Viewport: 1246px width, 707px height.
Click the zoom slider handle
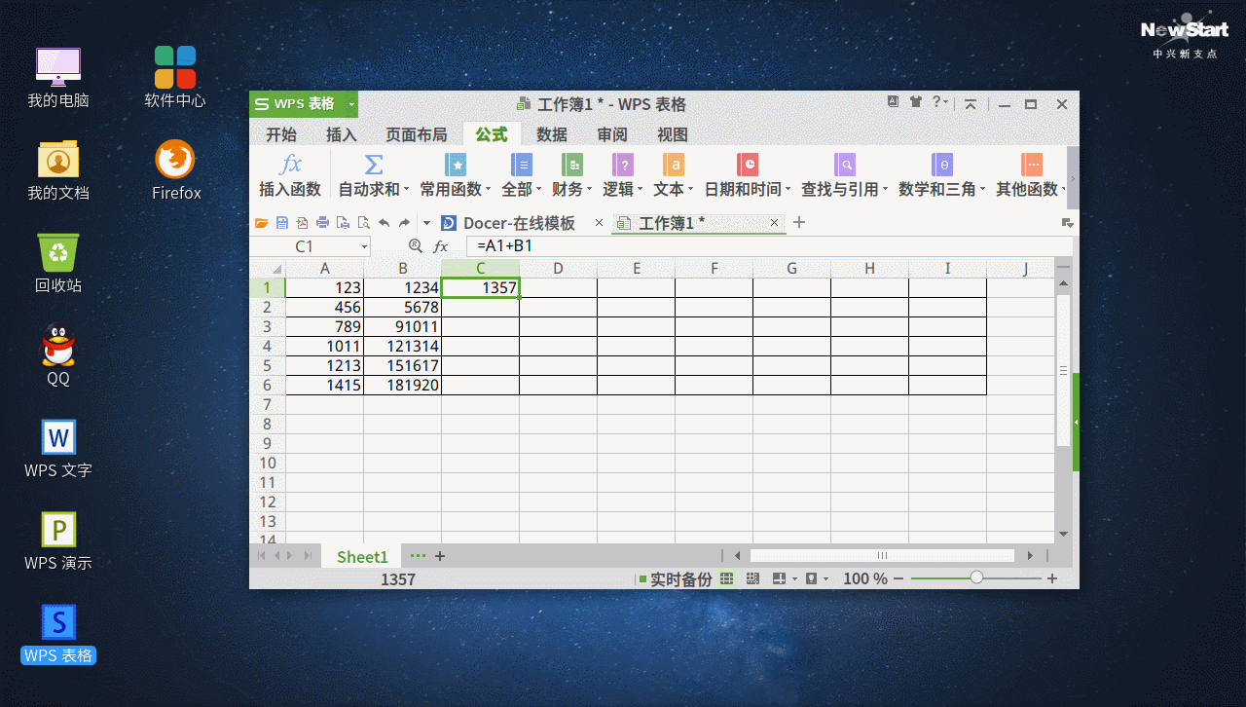[x=976, y=578]
